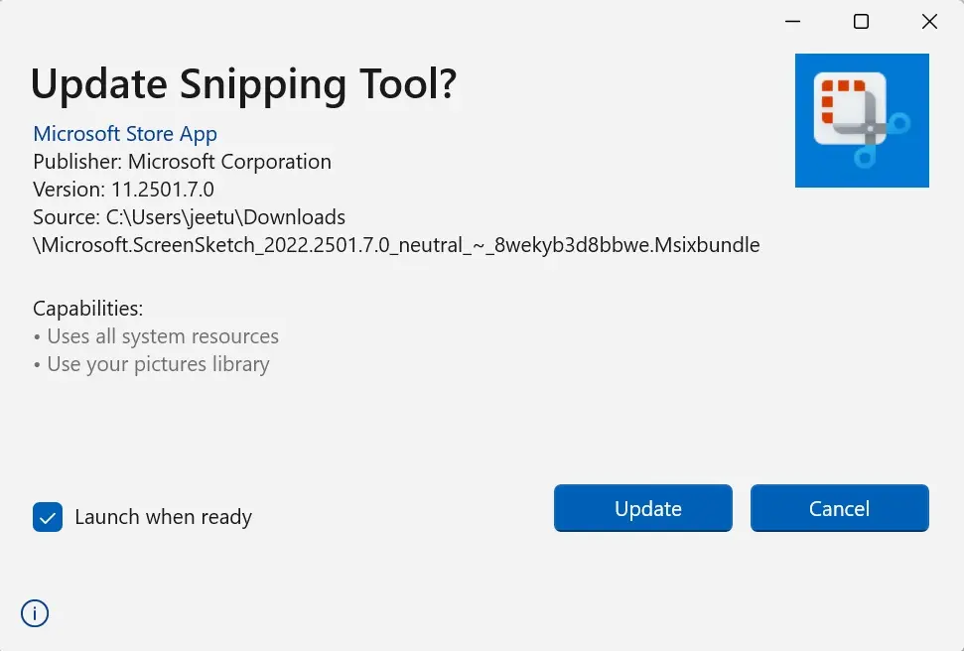Close the Update Snipping Tool dialog
Viewport: 964px width, 651px height.
[x=929, y=22]
